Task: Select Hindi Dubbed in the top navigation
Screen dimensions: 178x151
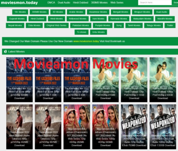Action: (81, 3)
